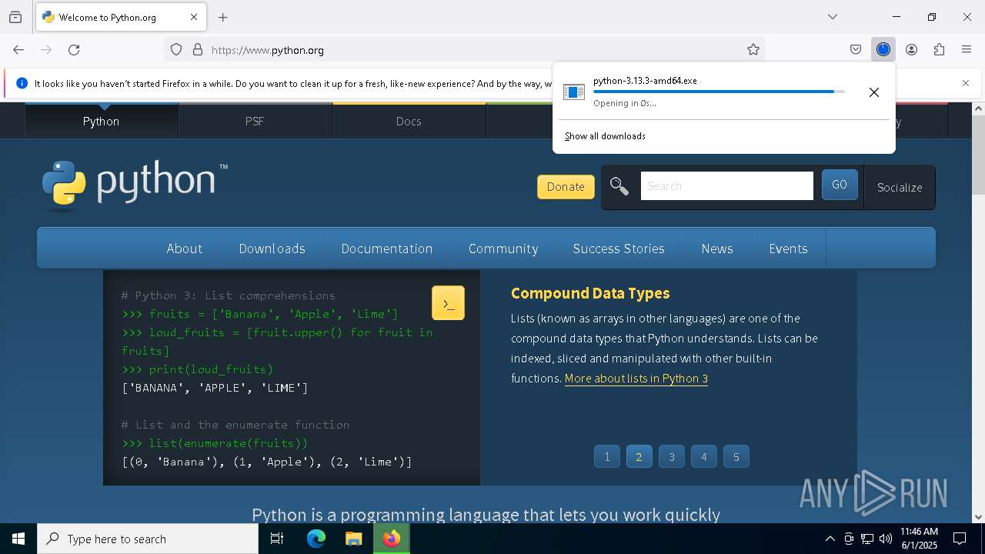Image resolution: width=985 pixels, height=554 pixels.
Task: Select the PSF top tab
Action: (255, 121)
